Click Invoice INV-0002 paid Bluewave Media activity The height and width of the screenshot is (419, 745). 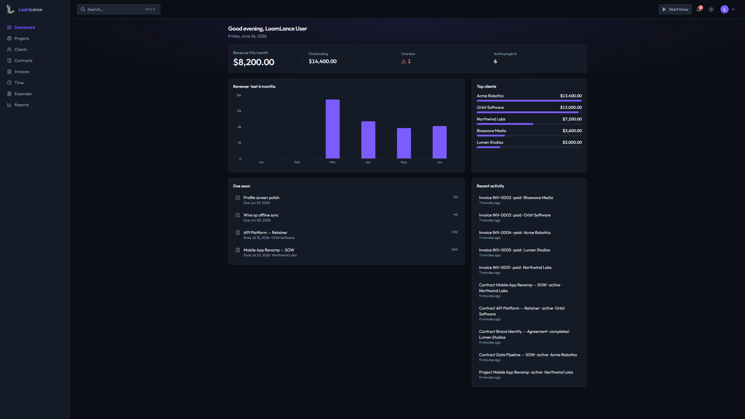click(x=529, y=200)
